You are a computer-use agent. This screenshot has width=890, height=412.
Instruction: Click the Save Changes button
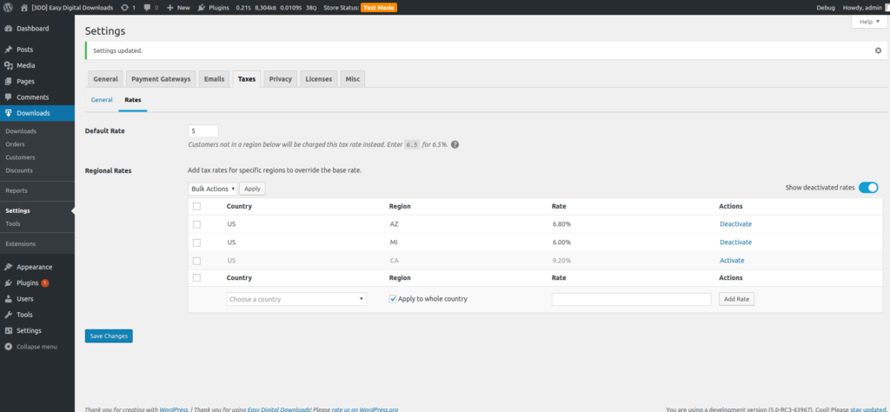coord(109,336)
